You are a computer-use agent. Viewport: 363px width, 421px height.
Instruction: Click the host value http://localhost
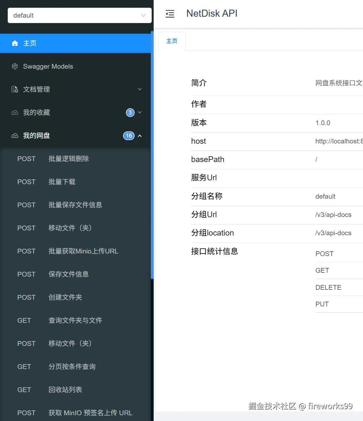click(339, 141)
